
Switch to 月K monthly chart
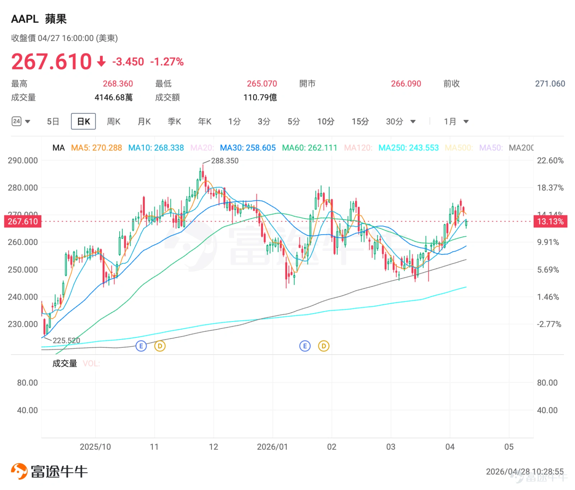tap(144, 121)
